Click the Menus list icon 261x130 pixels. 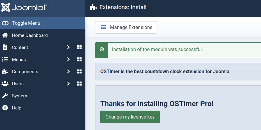(x=5, y=59)
